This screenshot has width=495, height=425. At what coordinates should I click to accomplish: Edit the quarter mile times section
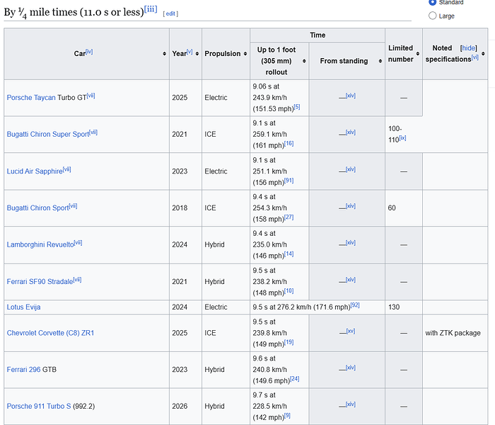coord(170,13)
